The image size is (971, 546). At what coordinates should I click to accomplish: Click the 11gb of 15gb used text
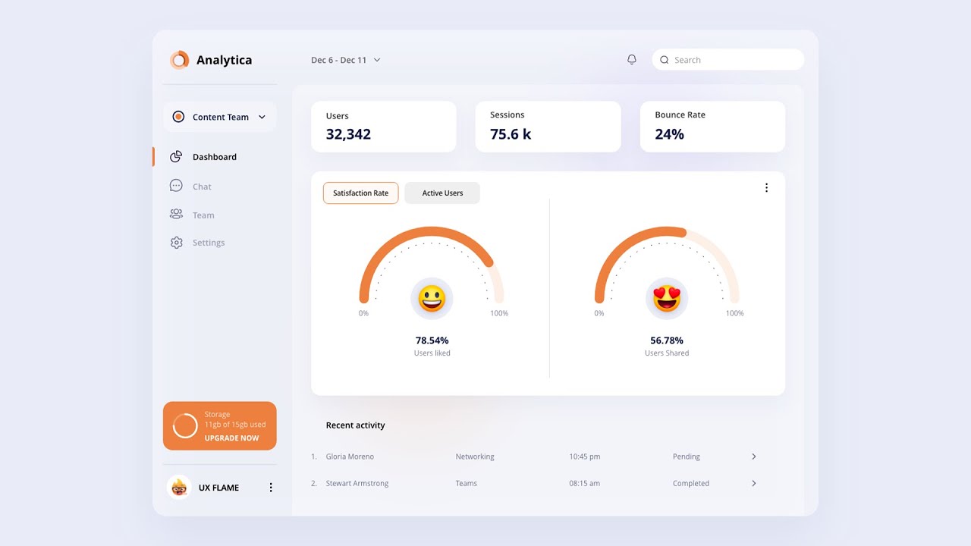click(x=235, y=425)
